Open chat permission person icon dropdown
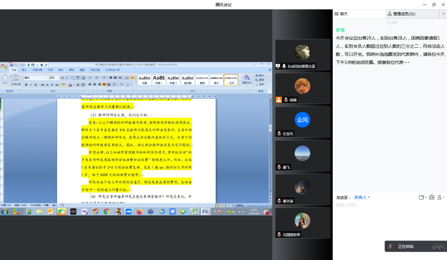This screenshot has height=260, width=447. [441, 197]
